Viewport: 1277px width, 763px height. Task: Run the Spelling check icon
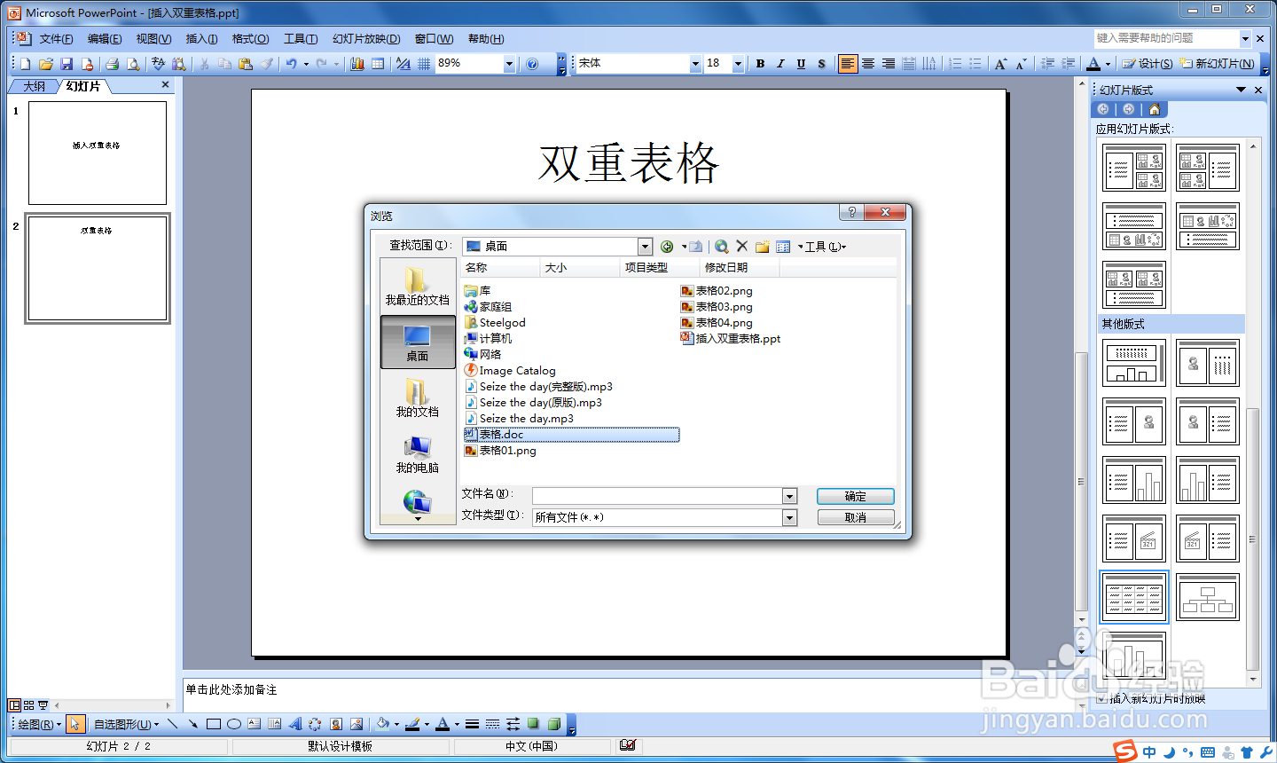click(158, 64)
